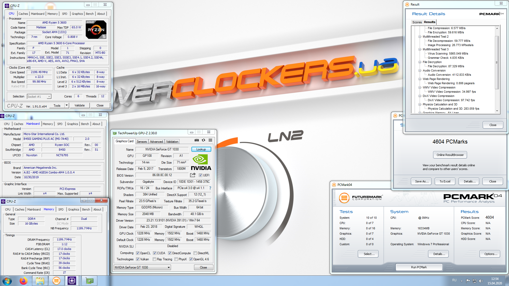Open the Online ResultBrowser
Screen dimensions: 509x286
coord(450,155)
